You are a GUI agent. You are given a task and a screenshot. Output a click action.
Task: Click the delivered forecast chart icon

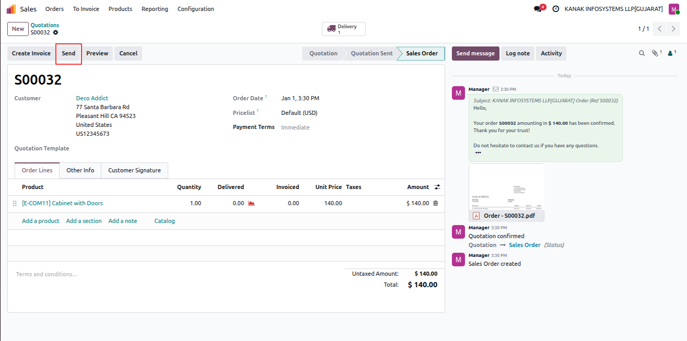251,203
